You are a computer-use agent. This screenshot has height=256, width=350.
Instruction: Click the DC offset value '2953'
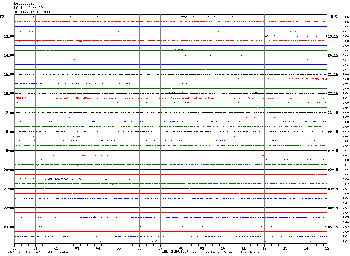tap(346, 103)
